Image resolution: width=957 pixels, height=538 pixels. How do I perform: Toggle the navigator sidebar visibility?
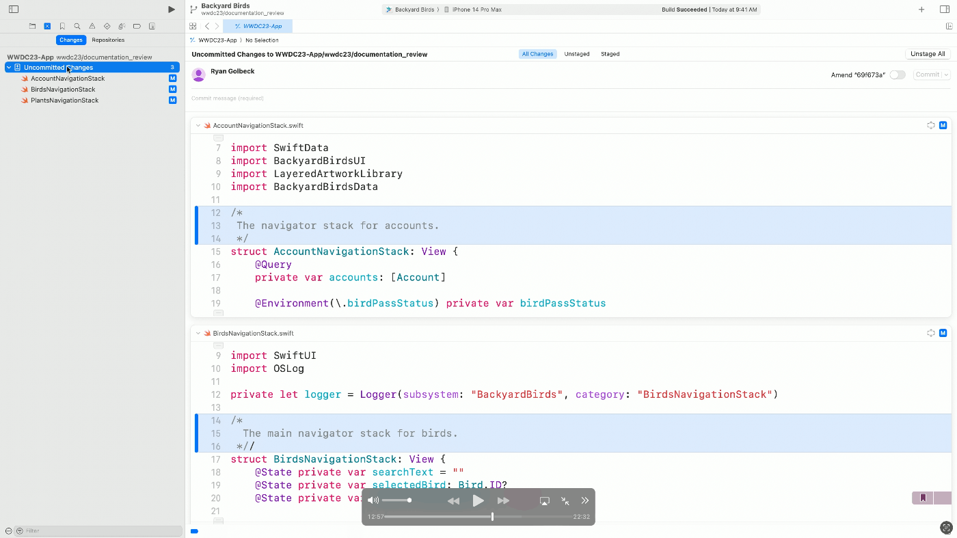coord(14,10)
